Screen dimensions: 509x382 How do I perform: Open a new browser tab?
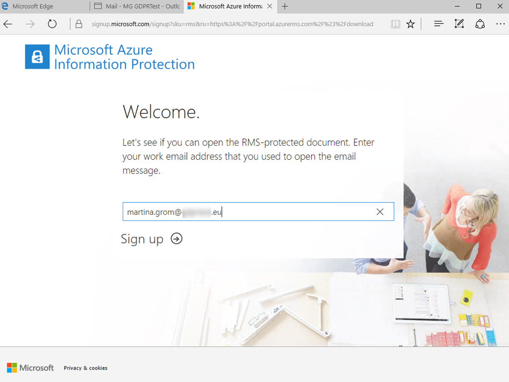coord(285,6)
